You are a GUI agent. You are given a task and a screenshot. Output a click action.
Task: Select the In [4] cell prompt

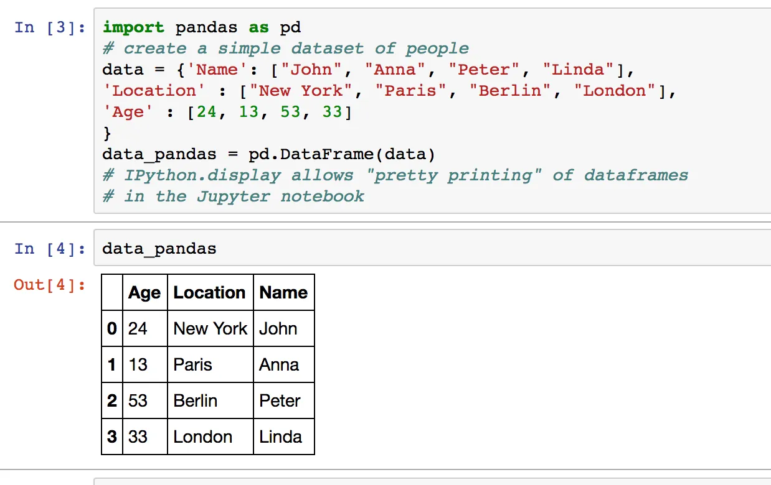click(50, 249)
